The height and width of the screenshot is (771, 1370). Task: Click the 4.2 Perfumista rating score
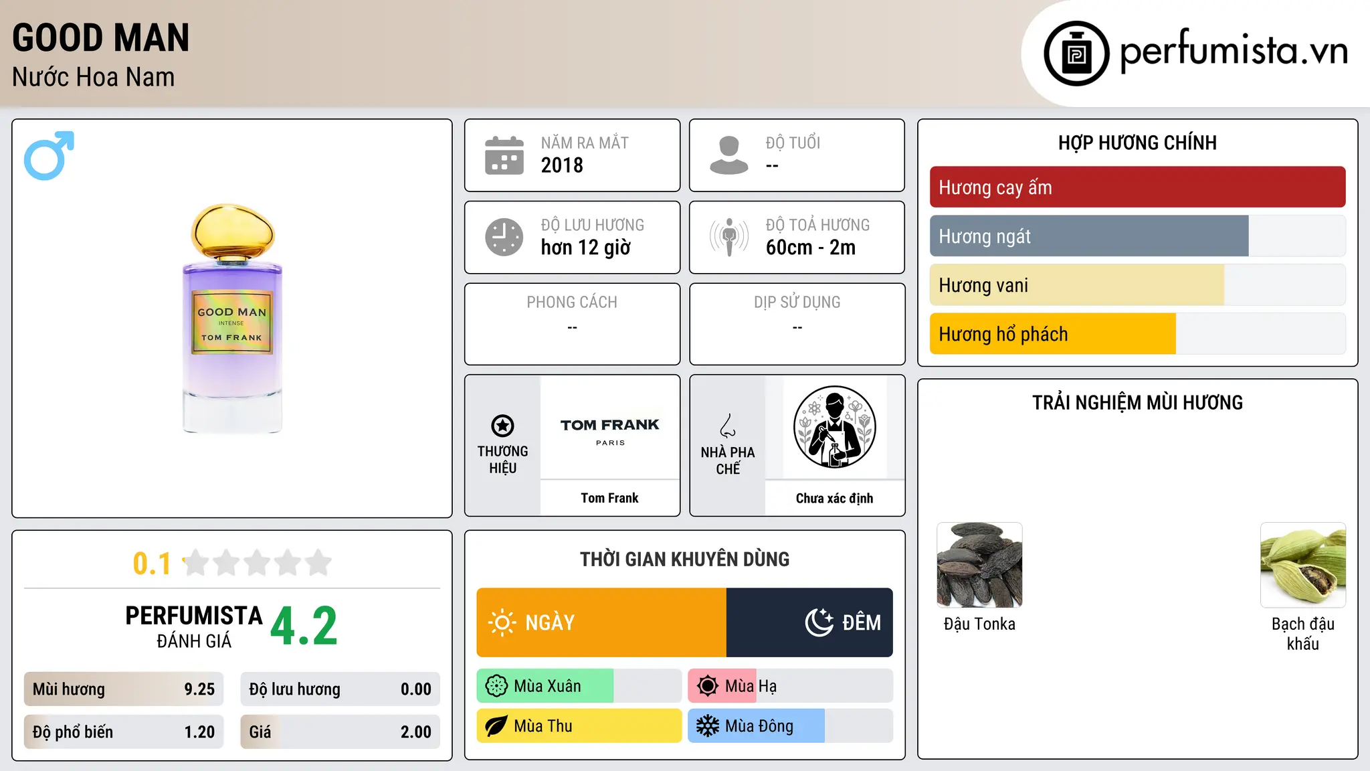point(304,626)
